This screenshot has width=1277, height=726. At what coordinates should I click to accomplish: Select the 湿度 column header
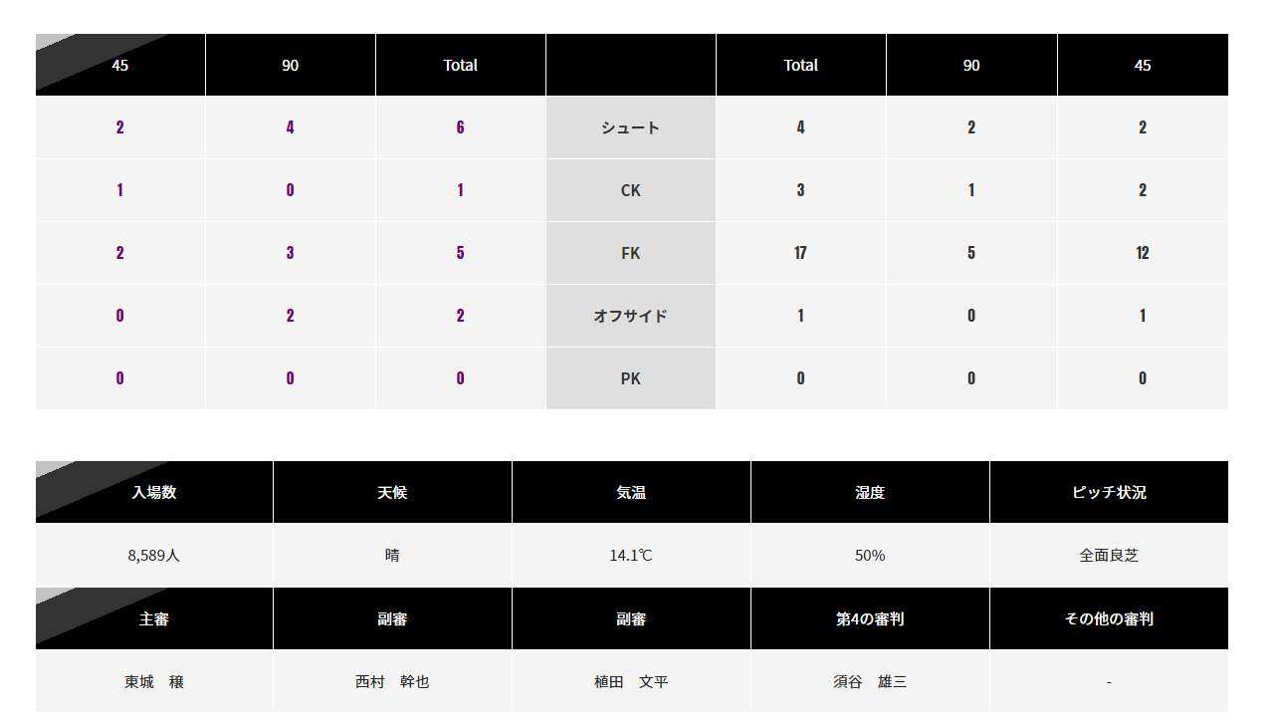[870, 492]
